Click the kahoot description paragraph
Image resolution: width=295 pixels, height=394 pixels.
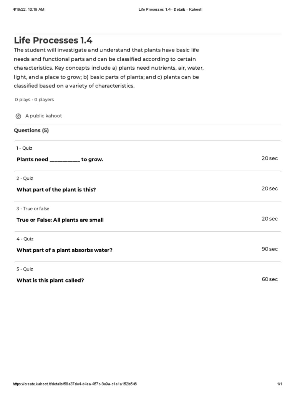109,68
